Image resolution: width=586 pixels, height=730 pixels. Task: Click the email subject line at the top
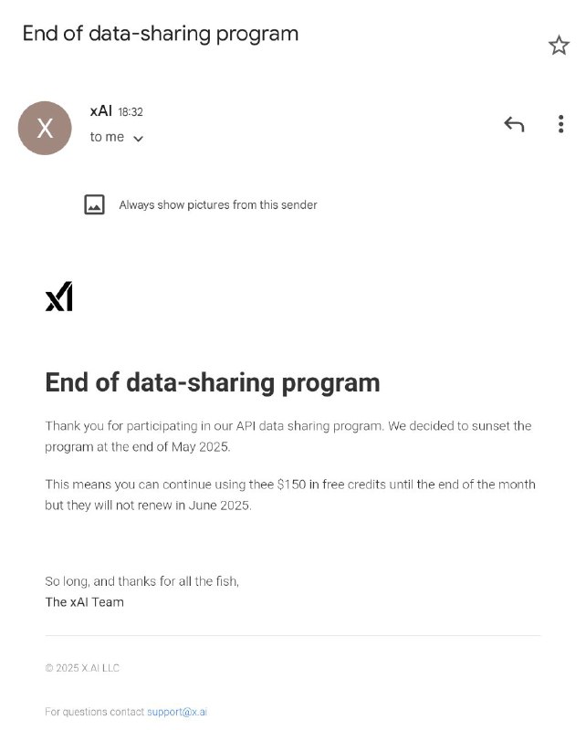161,34
